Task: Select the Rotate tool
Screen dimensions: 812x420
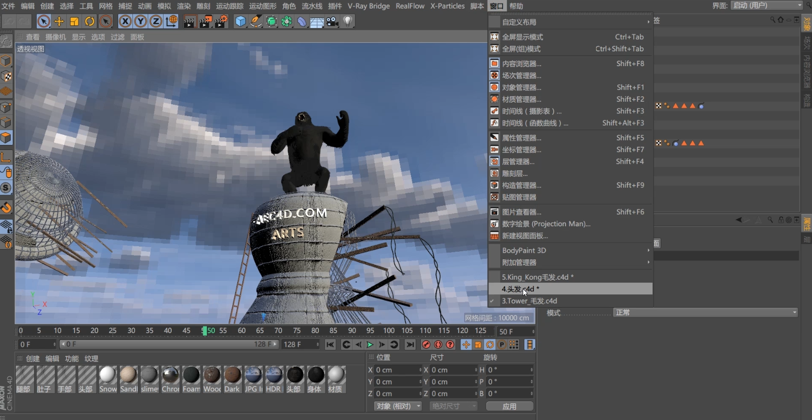Action: [90, 21]
